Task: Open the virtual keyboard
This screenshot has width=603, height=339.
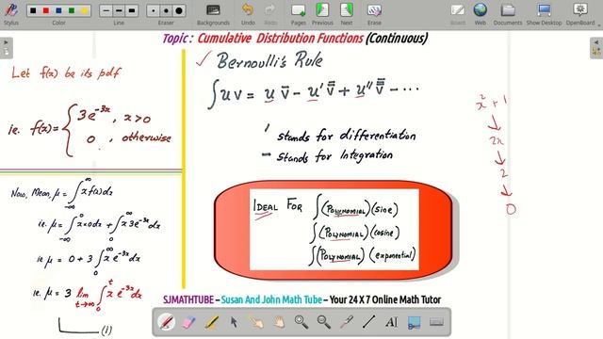Action: click(436, 322)
